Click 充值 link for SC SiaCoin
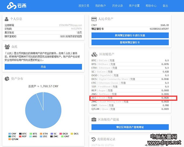The image size is (184, 147). pos(110,72)
